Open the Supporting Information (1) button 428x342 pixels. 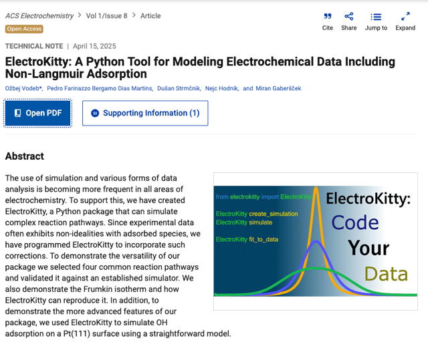(145, 114)
